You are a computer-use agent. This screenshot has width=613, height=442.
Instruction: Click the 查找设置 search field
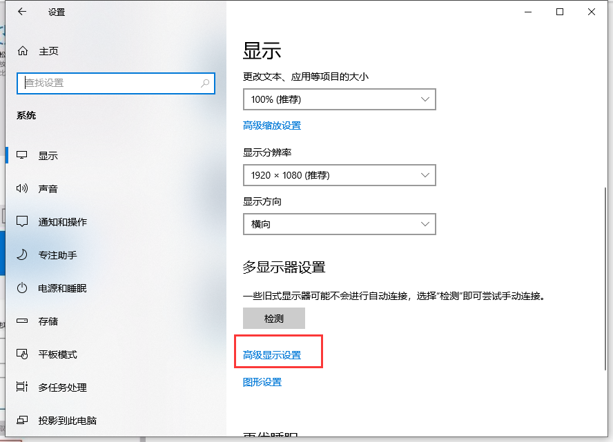tap(115, 83)
